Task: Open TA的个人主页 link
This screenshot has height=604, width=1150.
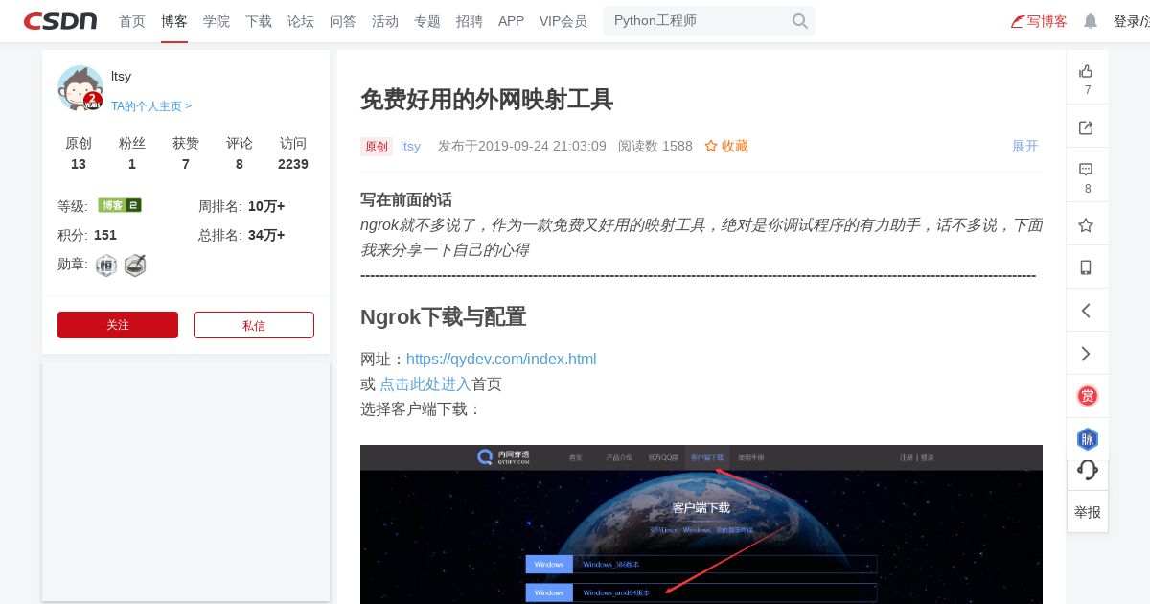Action: click(151, 106)
